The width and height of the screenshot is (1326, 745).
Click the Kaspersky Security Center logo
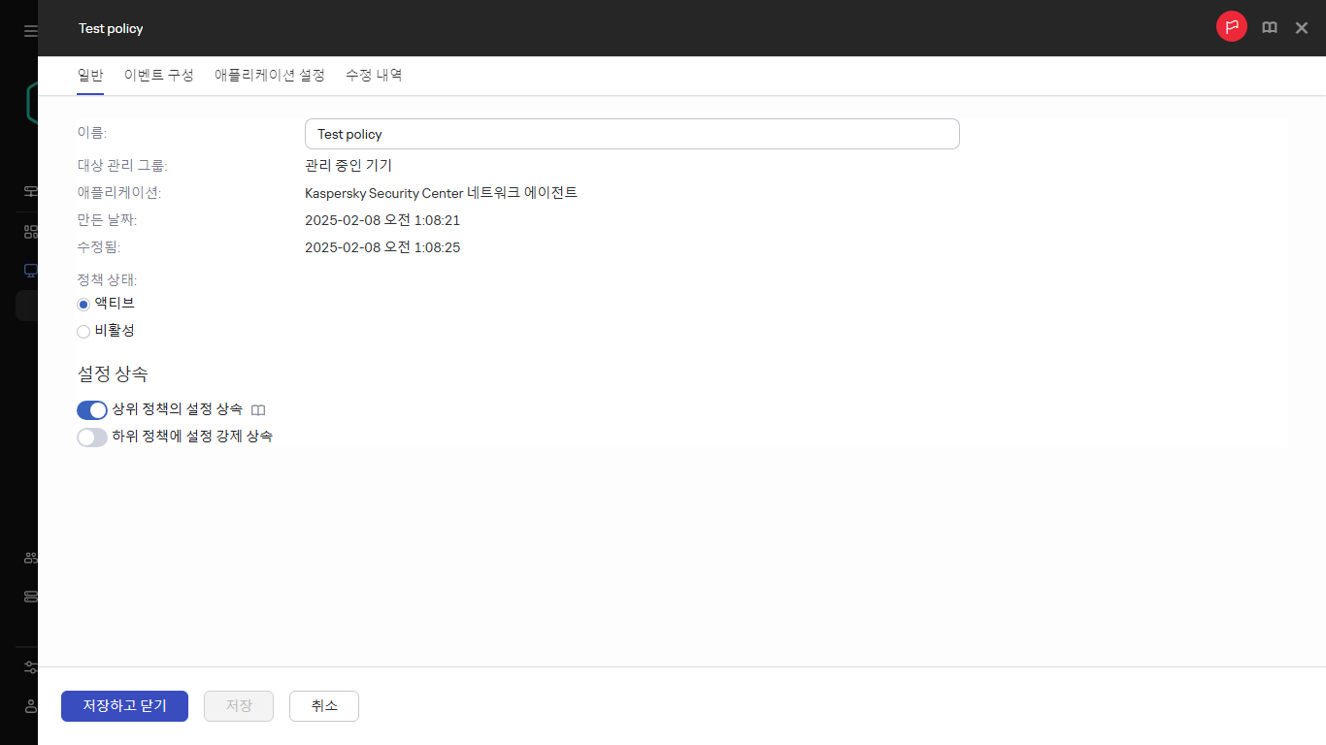[x=28, y=102]
